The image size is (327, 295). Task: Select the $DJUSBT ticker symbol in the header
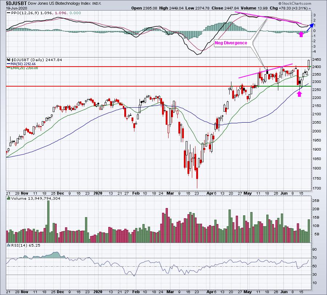point(16,3)
